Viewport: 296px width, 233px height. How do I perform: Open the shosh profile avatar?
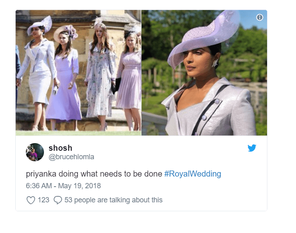point(35,152)
